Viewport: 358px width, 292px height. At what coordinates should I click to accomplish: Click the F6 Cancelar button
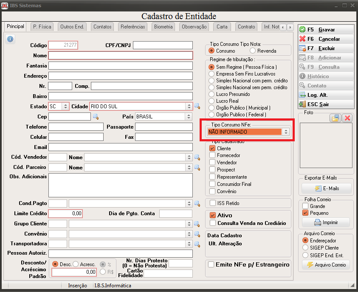(x=326, y=39)
